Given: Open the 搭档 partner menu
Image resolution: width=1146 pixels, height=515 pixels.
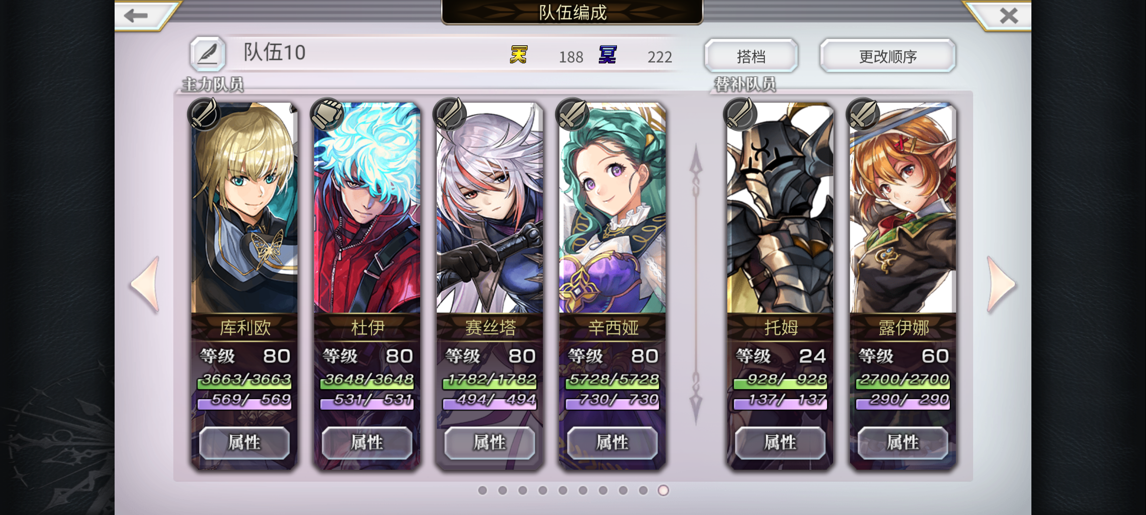Looking at the screenshot, I should click(x=751, y=56).
